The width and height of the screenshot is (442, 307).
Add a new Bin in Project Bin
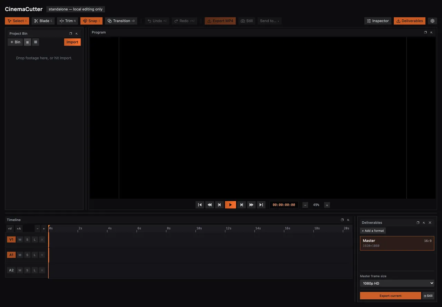pyautogui.click(x=15, y=42)
